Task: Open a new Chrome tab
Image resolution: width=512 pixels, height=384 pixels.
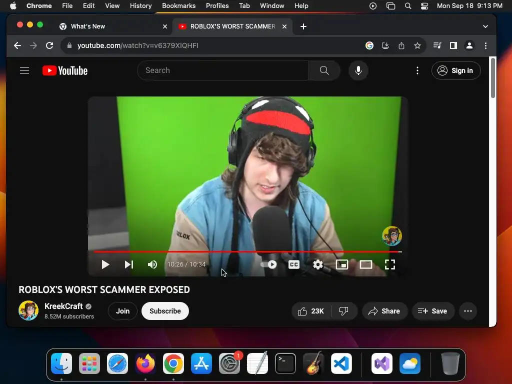Action: point(303,26)
